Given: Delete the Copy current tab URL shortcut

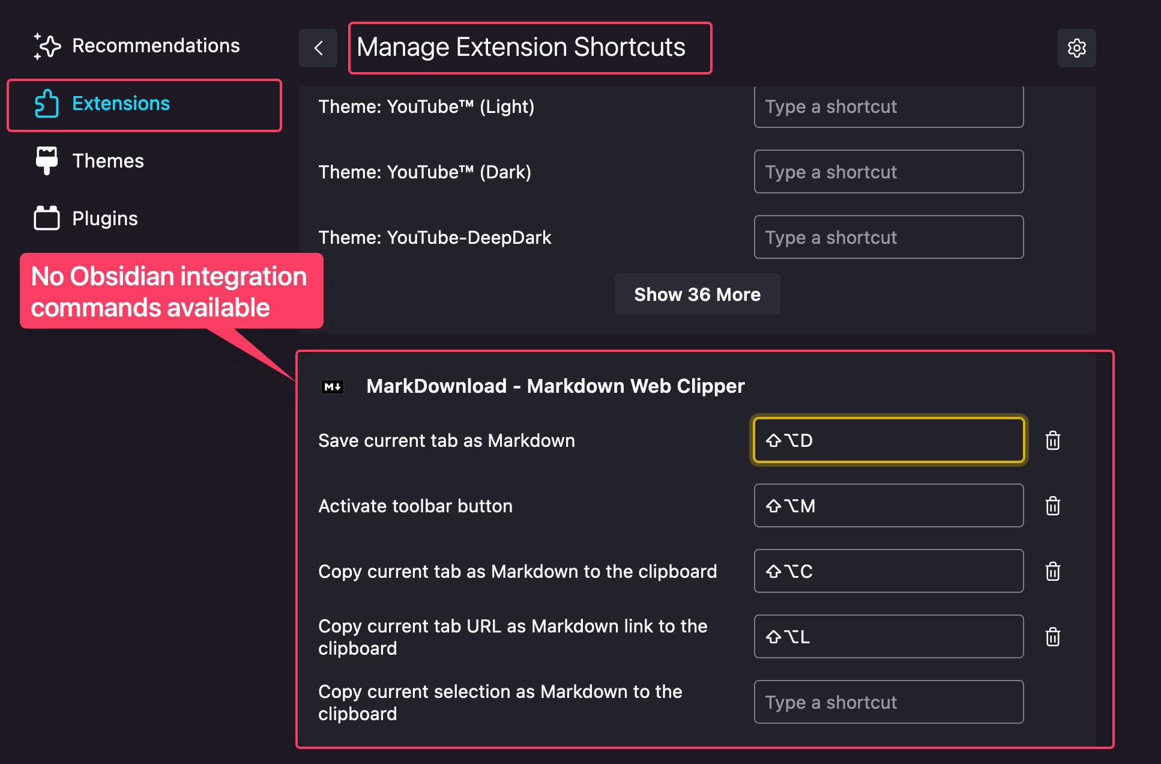Looking at the screenshot, I should coord(1053,637).
